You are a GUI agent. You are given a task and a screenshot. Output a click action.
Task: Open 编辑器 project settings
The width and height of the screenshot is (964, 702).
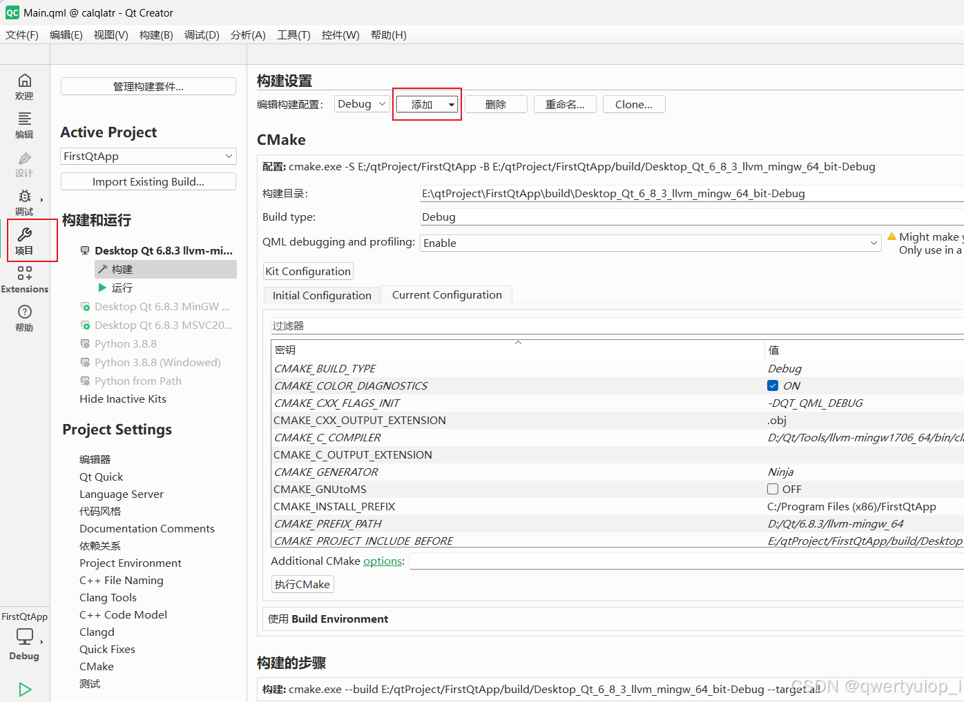(95, 459)
